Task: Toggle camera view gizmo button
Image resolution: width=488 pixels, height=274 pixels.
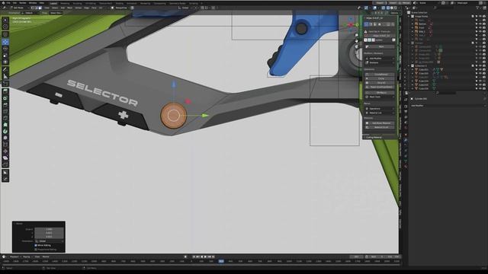Action: (x=357, y=46)
